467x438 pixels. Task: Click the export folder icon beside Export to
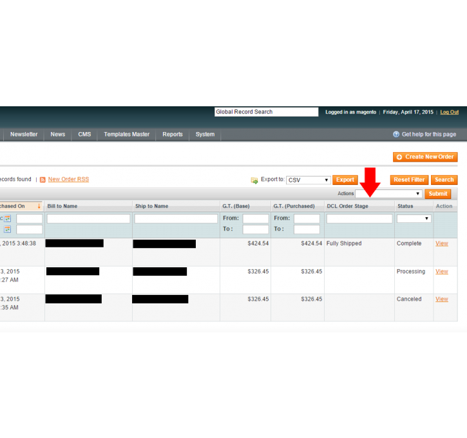coord(254,180)
